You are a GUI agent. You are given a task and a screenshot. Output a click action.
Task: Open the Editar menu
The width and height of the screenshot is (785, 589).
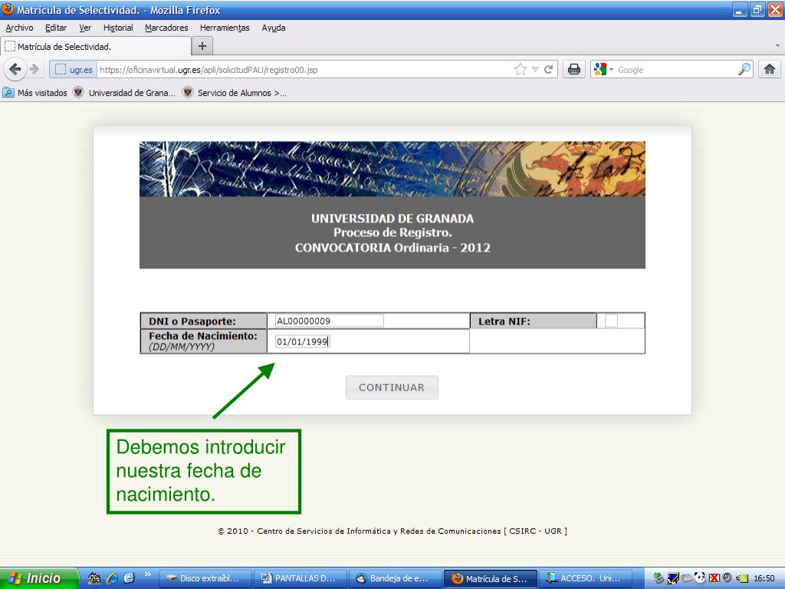point(56,28)
